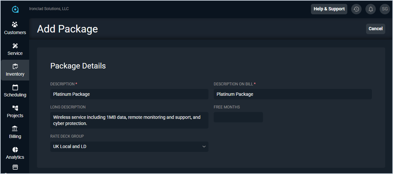
Task: Click the DESCRIPTION ON BILL label
Action: (233, 84)
